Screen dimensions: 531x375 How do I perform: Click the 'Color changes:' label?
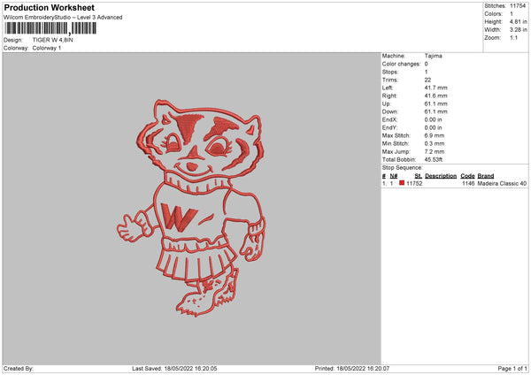click(401, 64)
